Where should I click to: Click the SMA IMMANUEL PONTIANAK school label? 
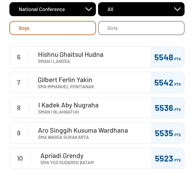pyautogui.click(x=66, y=87)
